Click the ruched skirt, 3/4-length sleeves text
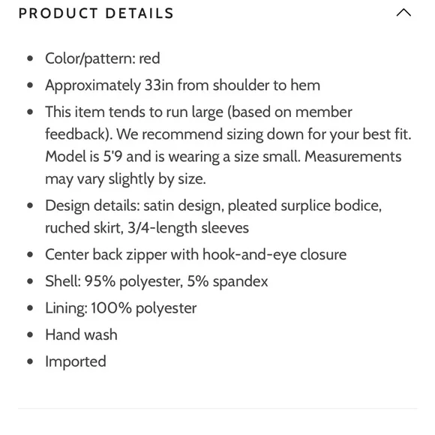This screenshot has height=435, width=435. click(x=147, y=228)
